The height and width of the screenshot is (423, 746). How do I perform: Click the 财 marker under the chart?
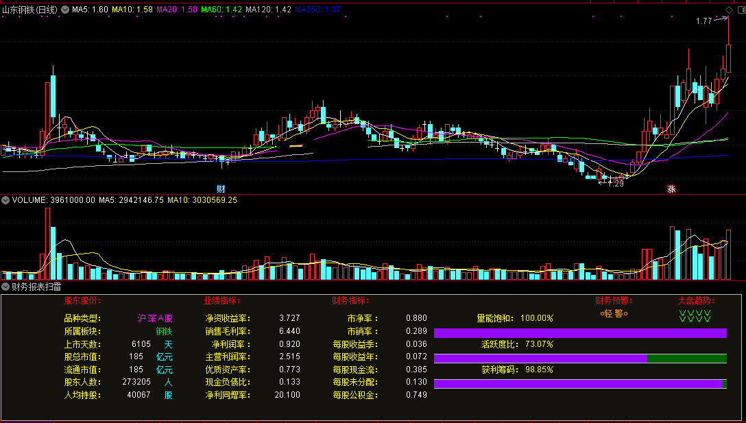[x=221, y=189]
